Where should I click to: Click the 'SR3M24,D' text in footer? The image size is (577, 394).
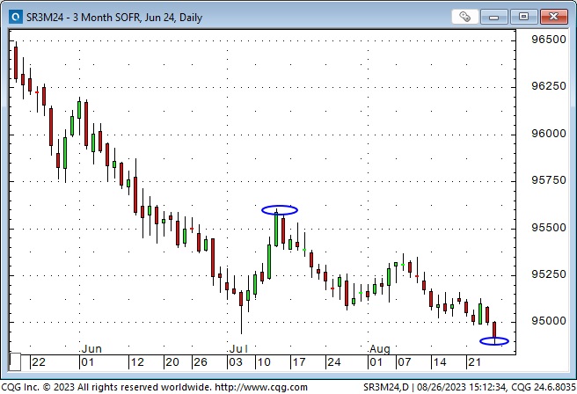386,387
